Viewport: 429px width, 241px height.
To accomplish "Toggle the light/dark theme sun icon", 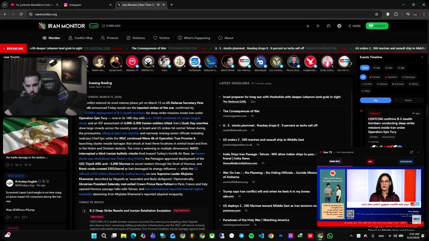I will (318, 26).
